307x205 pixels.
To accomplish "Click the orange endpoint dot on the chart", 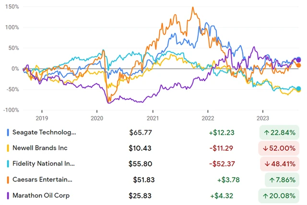I will click(299, 65).
